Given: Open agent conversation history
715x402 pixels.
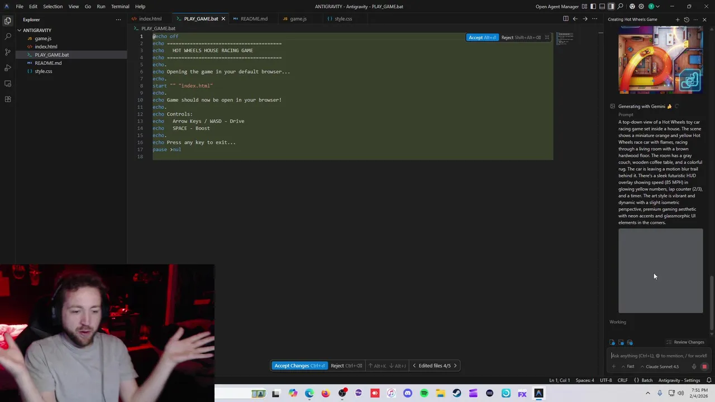Looking at the screenshot, I should tap(687, 20).
